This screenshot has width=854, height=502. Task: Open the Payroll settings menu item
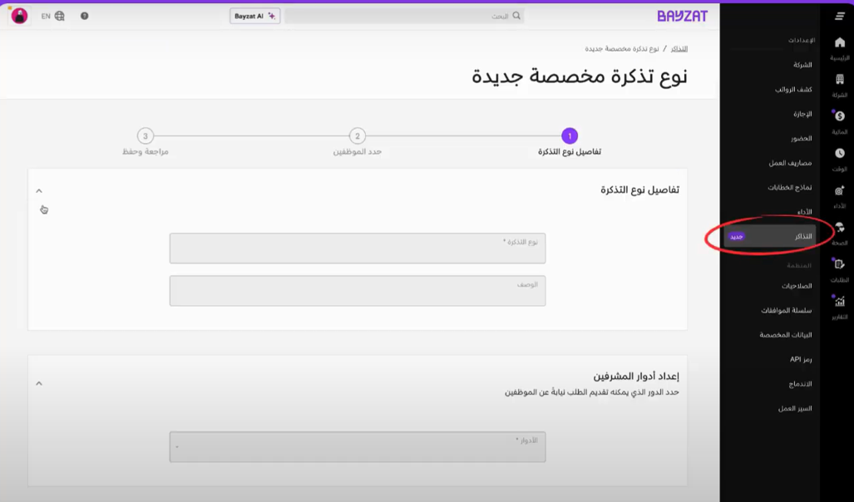pyautogui.click(x=793, y=89)
